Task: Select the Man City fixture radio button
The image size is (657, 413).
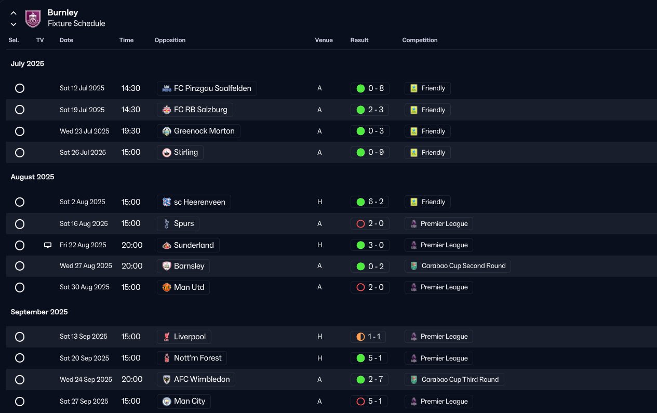Action: point(20,402)
